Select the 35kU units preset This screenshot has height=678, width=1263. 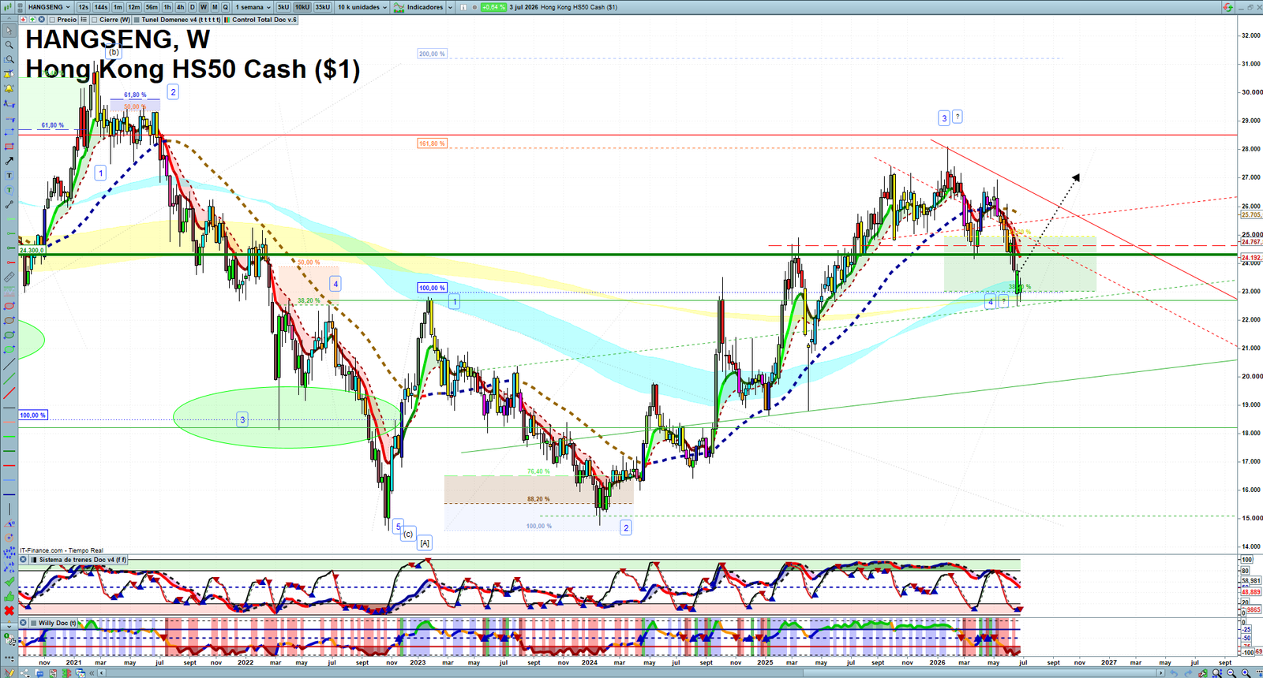[x=323, y=7]
